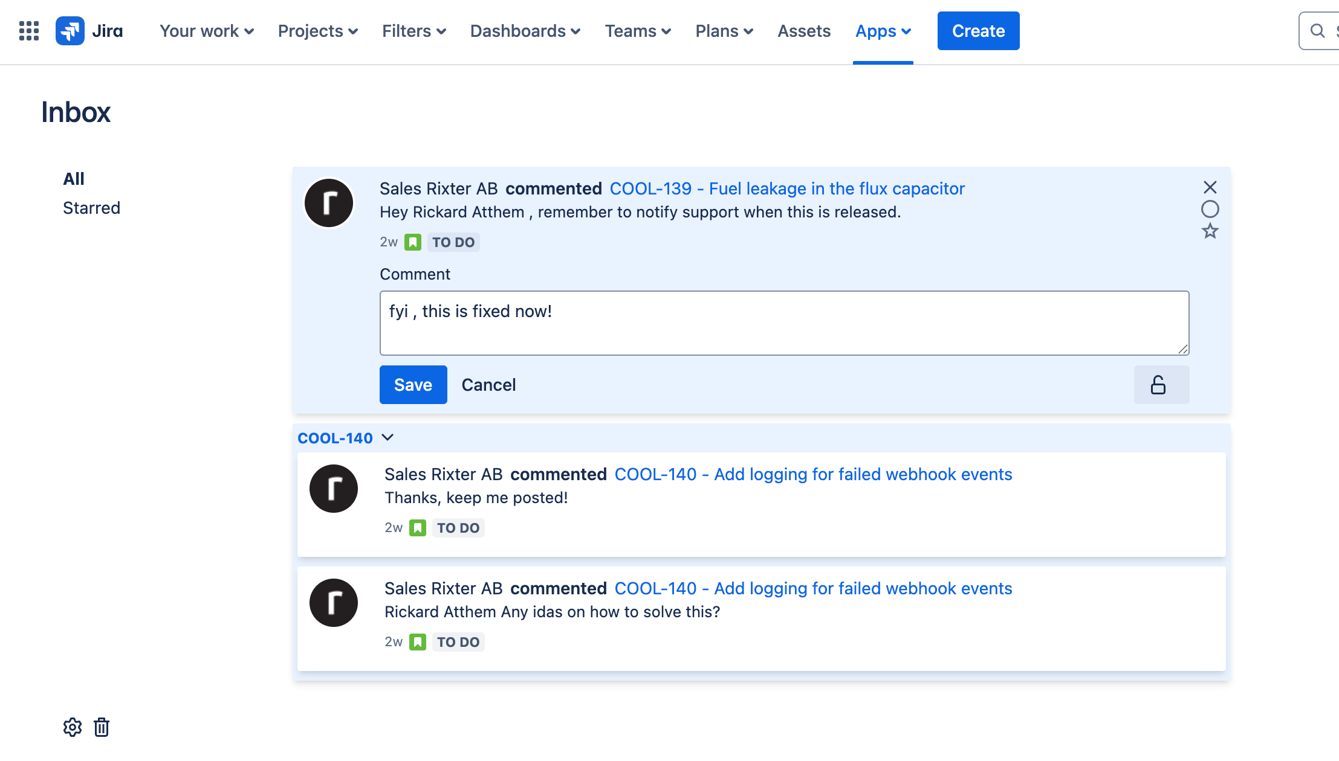Collapse the COOL-140 notification group

point(388,437)
